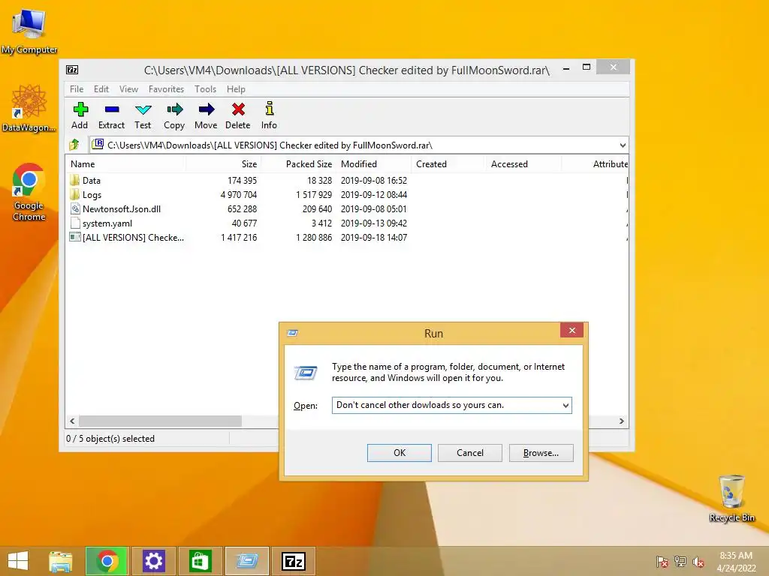Click the Data size value 174 395
Screen dimensions: 769x576
click(x=243, y=180)
